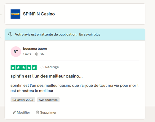This screenshot has height=122, width=155.
Task: Open the review title spinfin est l'un des meilleur casino
Action: pos(46,76)
